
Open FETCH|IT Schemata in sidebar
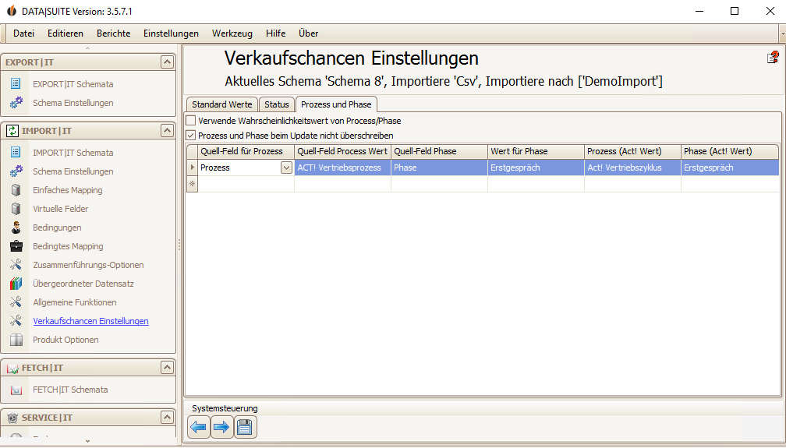(70, 390)
